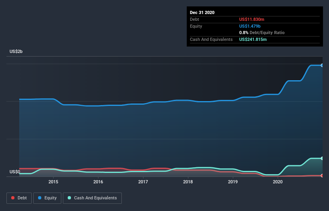Click the US$0 y-axis label

pyautogui.click(x=15, y=172)
